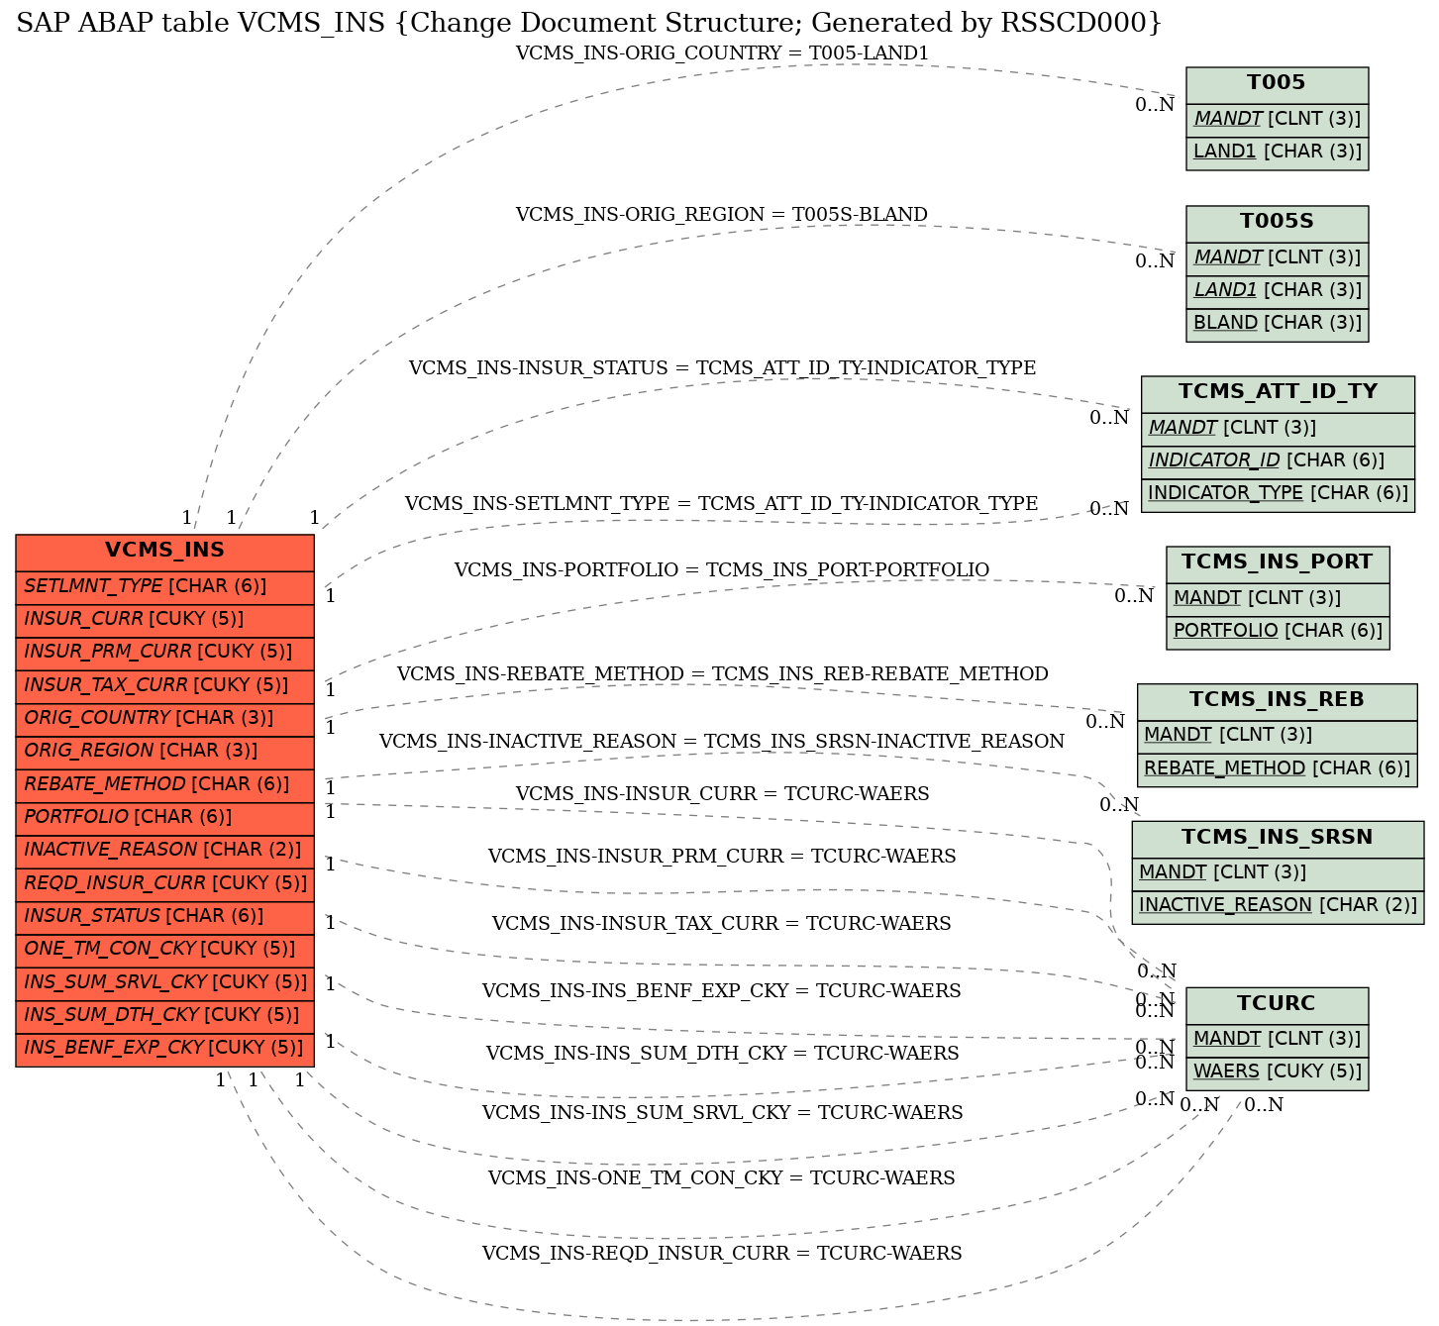The image size is (1439, 1326).
Task: Click the INS_SUM_DTH_CKY = TCURC-WAERS label
Action: pos(722,1054)
